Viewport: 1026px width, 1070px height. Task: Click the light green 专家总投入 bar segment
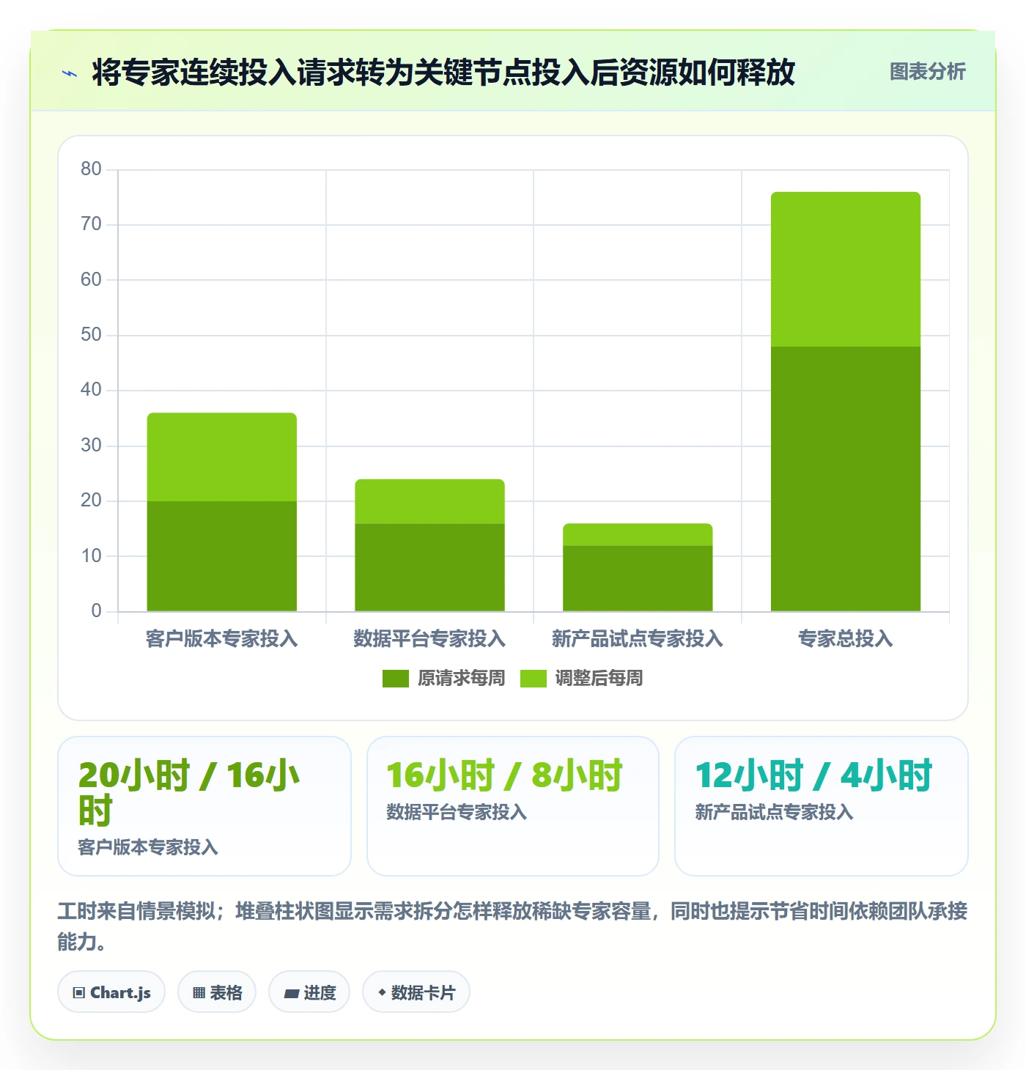coord(846,270)
